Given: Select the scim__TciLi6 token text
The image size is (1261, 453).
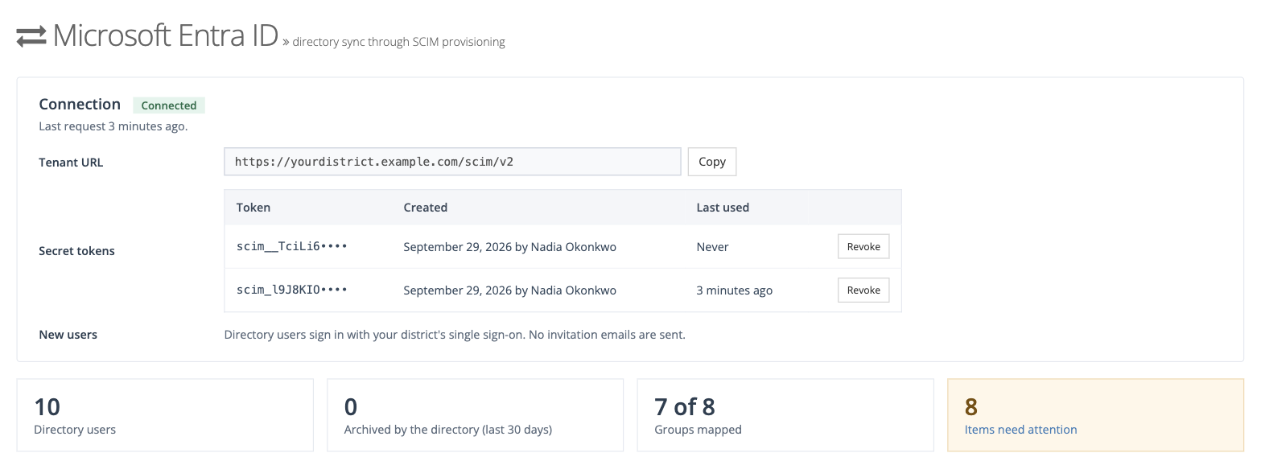Looking at the screenshot, I should tap(292, 247).
